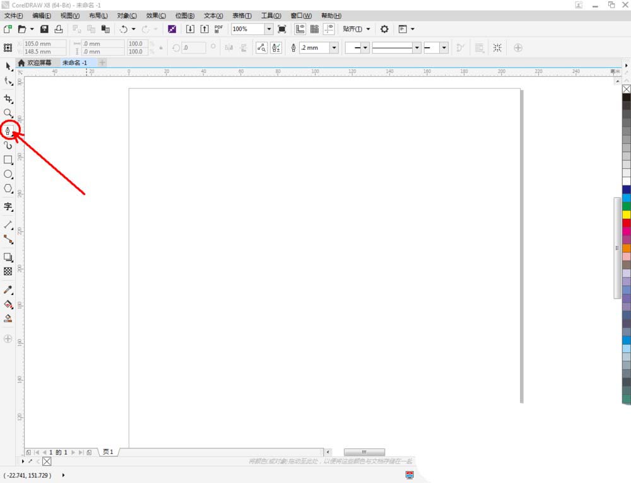Publish to PDF
This screenshot has width=631, height=483.
tap(218, 29)
